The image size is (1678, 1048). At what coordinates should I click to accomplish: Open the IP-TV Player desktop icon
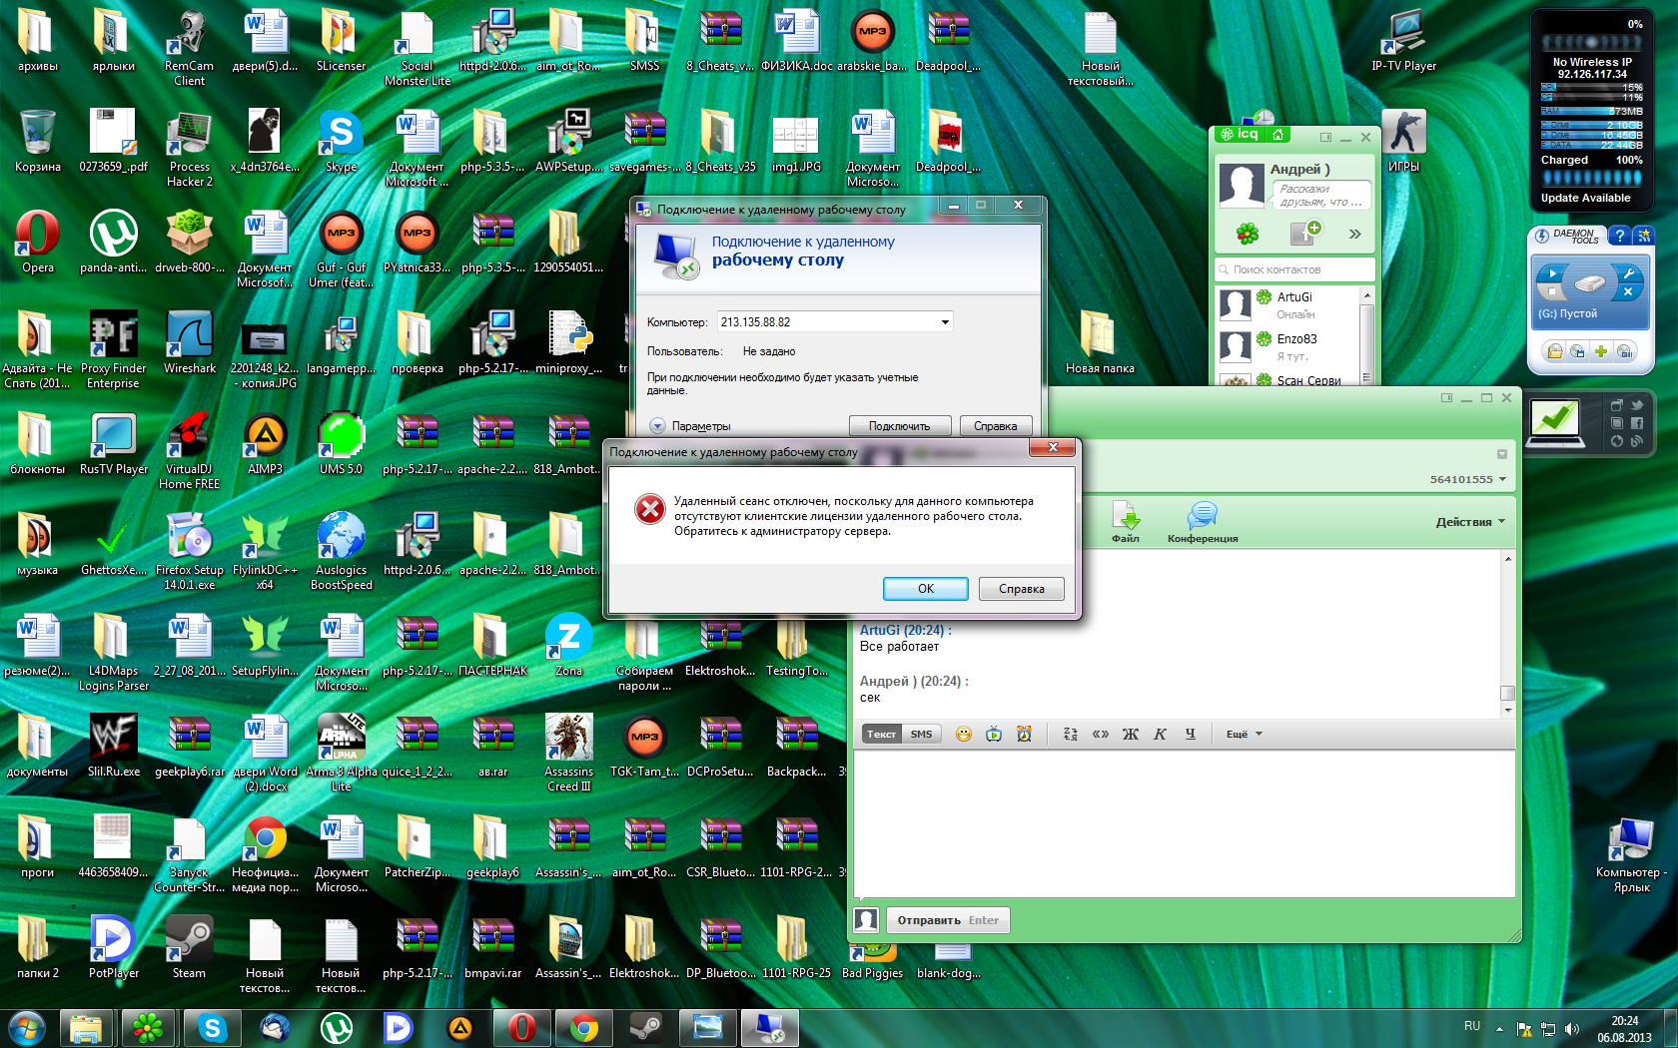coord(1403,41)
